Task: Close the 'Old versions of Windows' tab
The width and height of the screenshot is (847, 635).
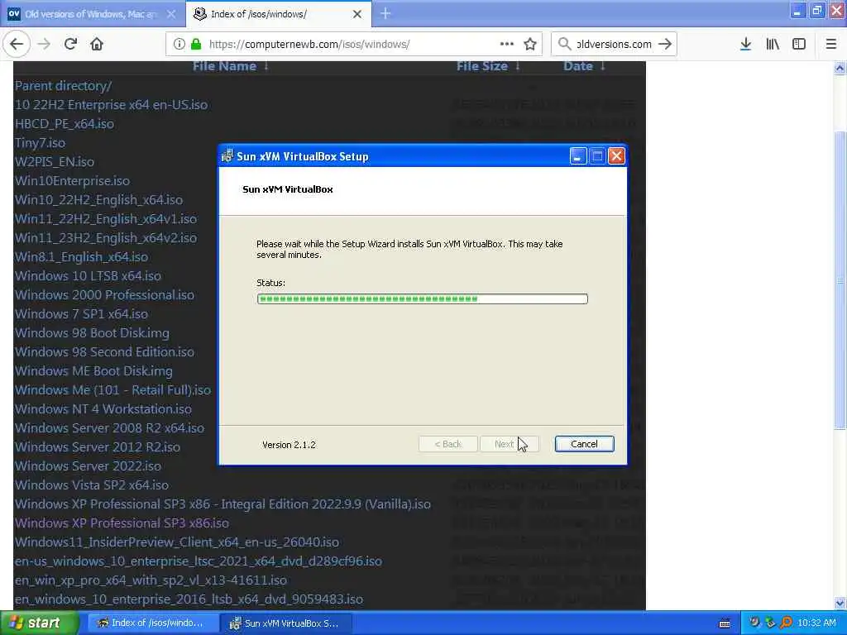Action: (171, 14)
